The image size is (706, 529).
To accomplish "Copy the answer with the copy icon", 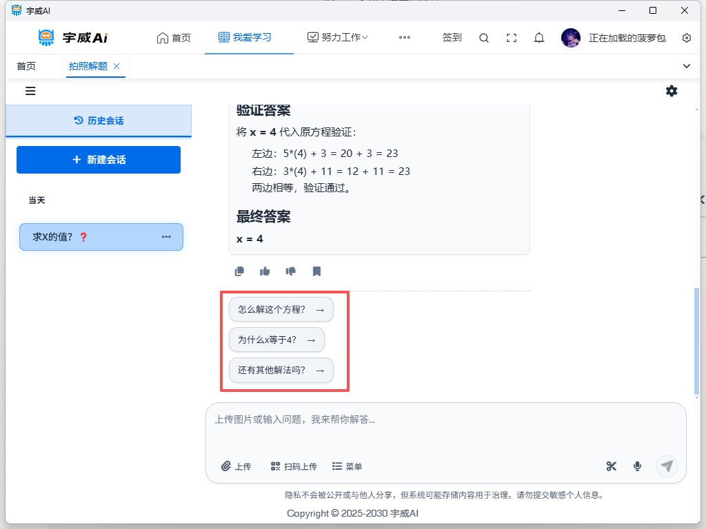I will click(x=239, y=271).
